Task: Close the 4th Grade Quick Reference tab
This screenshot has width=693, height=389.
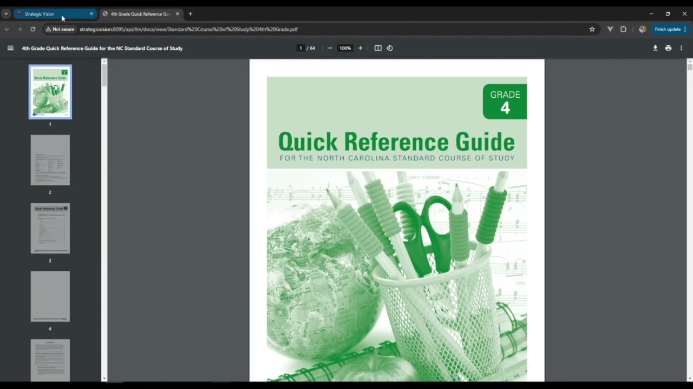Action: point(177,14)
